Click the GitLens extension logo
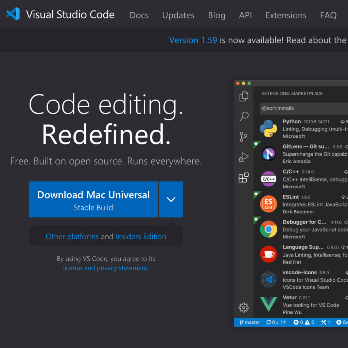 click(x=268, y=154)
